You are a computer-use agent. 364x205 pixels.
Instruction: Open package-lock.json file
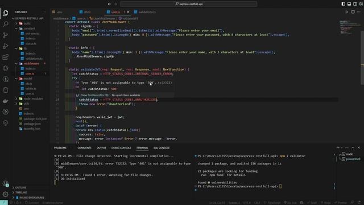click(35, 119)
